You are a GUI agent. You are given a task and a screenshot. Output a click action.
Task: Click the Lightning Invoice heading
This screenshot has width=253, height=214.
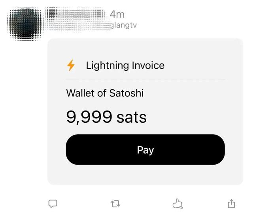tap(125, 65)
